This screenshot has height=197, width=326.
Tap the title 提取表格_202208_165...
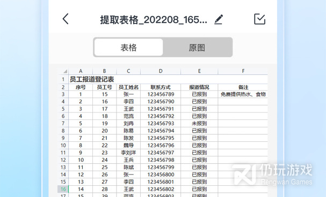(154, 20)
